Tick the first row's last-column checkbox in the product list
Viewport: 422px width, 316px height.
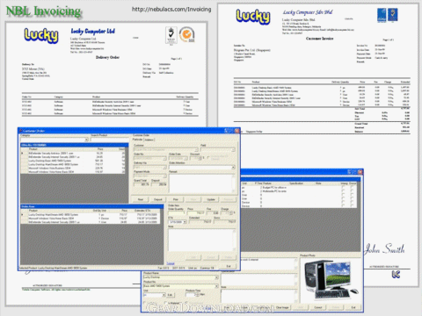point(352,188)
